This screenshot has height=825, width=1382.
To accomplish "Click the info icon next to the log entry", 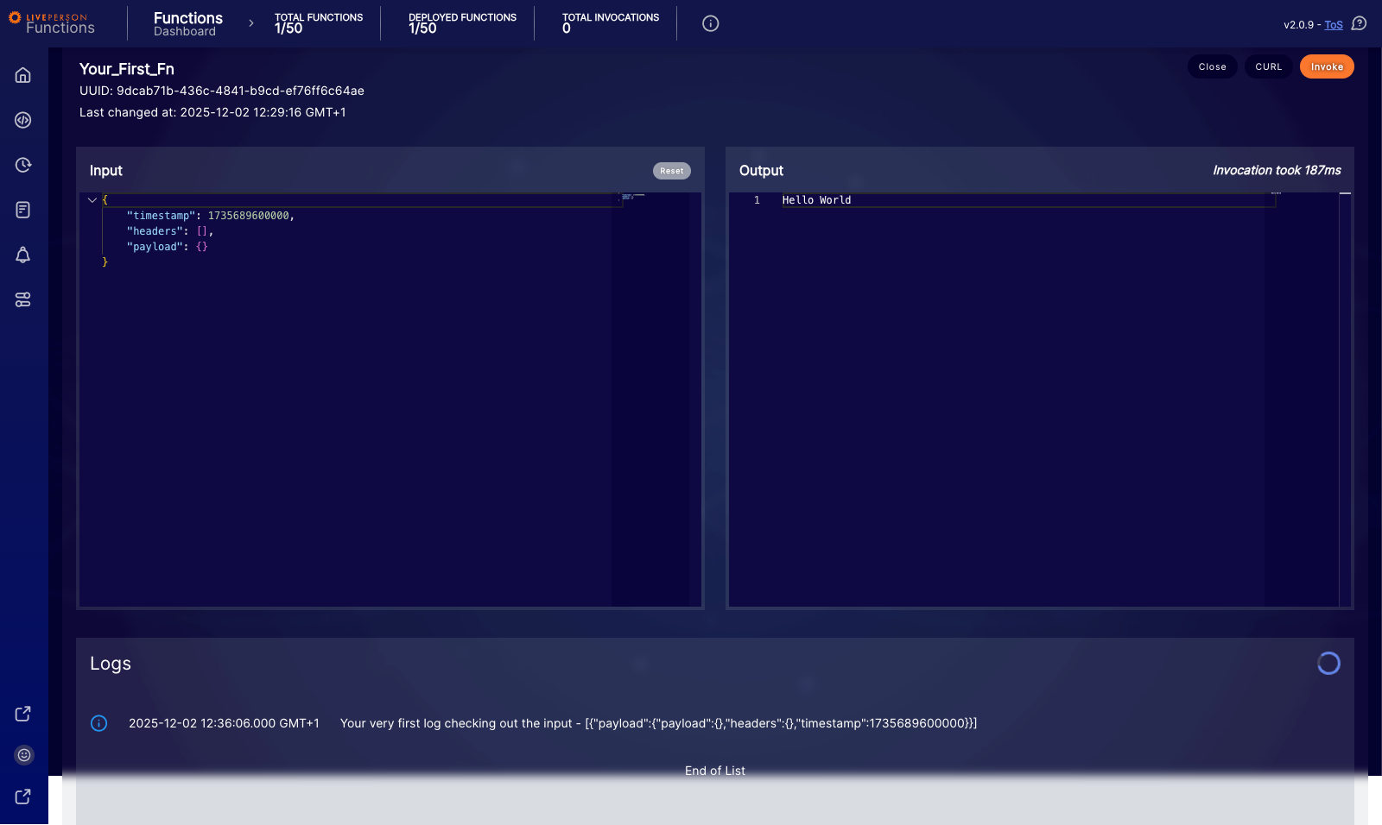I will pyautogui.click(x=98, y=723).
